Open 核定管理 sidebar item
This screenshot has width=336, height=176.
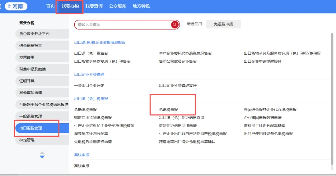coord(42,140)
